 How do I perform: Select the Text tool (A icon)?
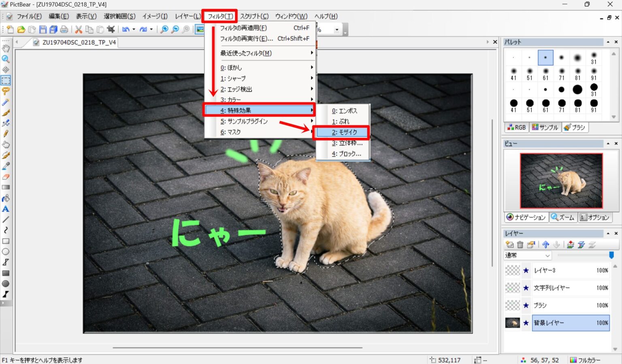[6, 209]
